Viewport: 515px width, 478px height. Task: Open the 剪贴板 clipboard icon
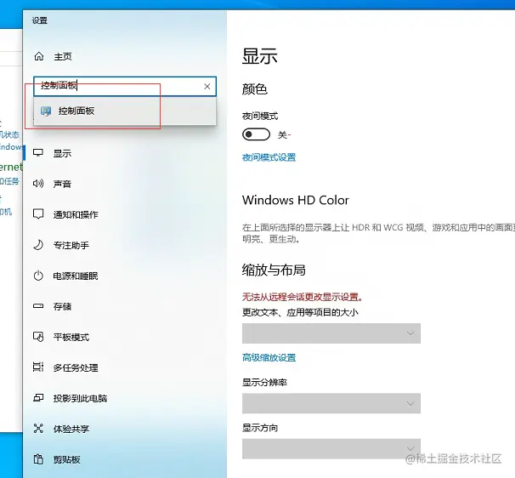click(38, 459)
